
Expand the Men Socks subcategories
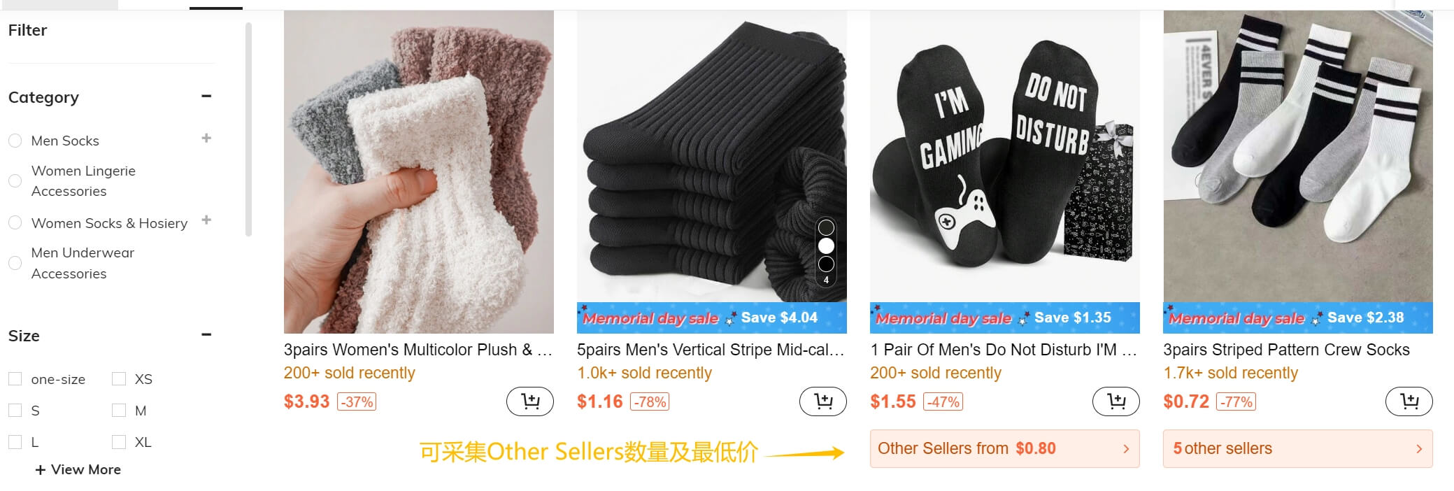tap(206, 138)
